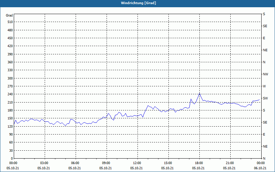This screenshot has width=275, height=172.
Task: Pick the 60 y-axis label
Action: (11, 142)
